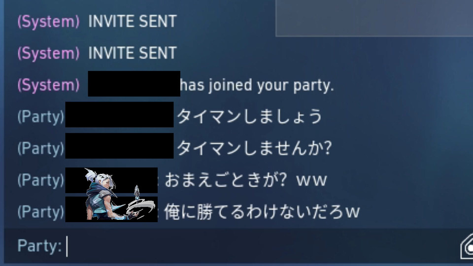
Task: Click the whirlwind in Jett's hand
Action: (x=142, y=208)
